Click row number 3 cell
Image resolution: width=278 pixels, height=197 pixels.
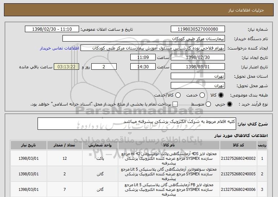[262, 189]
